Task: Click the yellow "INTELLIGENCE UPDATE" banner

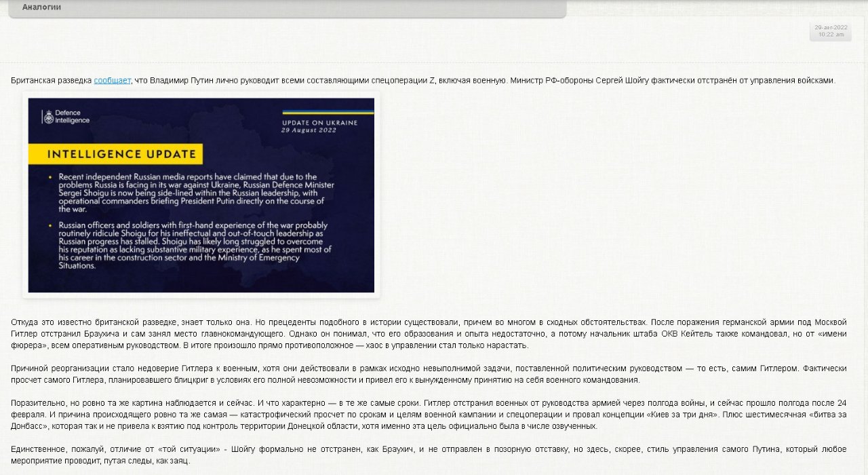Action: [115, 154]
